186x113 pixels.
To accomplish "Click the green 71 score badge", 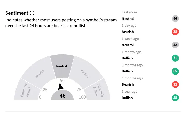I will (175, 58).
